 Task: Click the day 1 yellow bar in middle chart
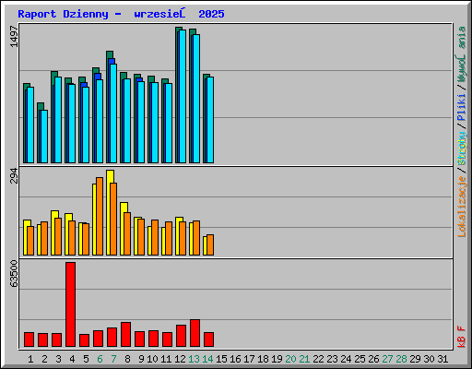click(26, 237)
